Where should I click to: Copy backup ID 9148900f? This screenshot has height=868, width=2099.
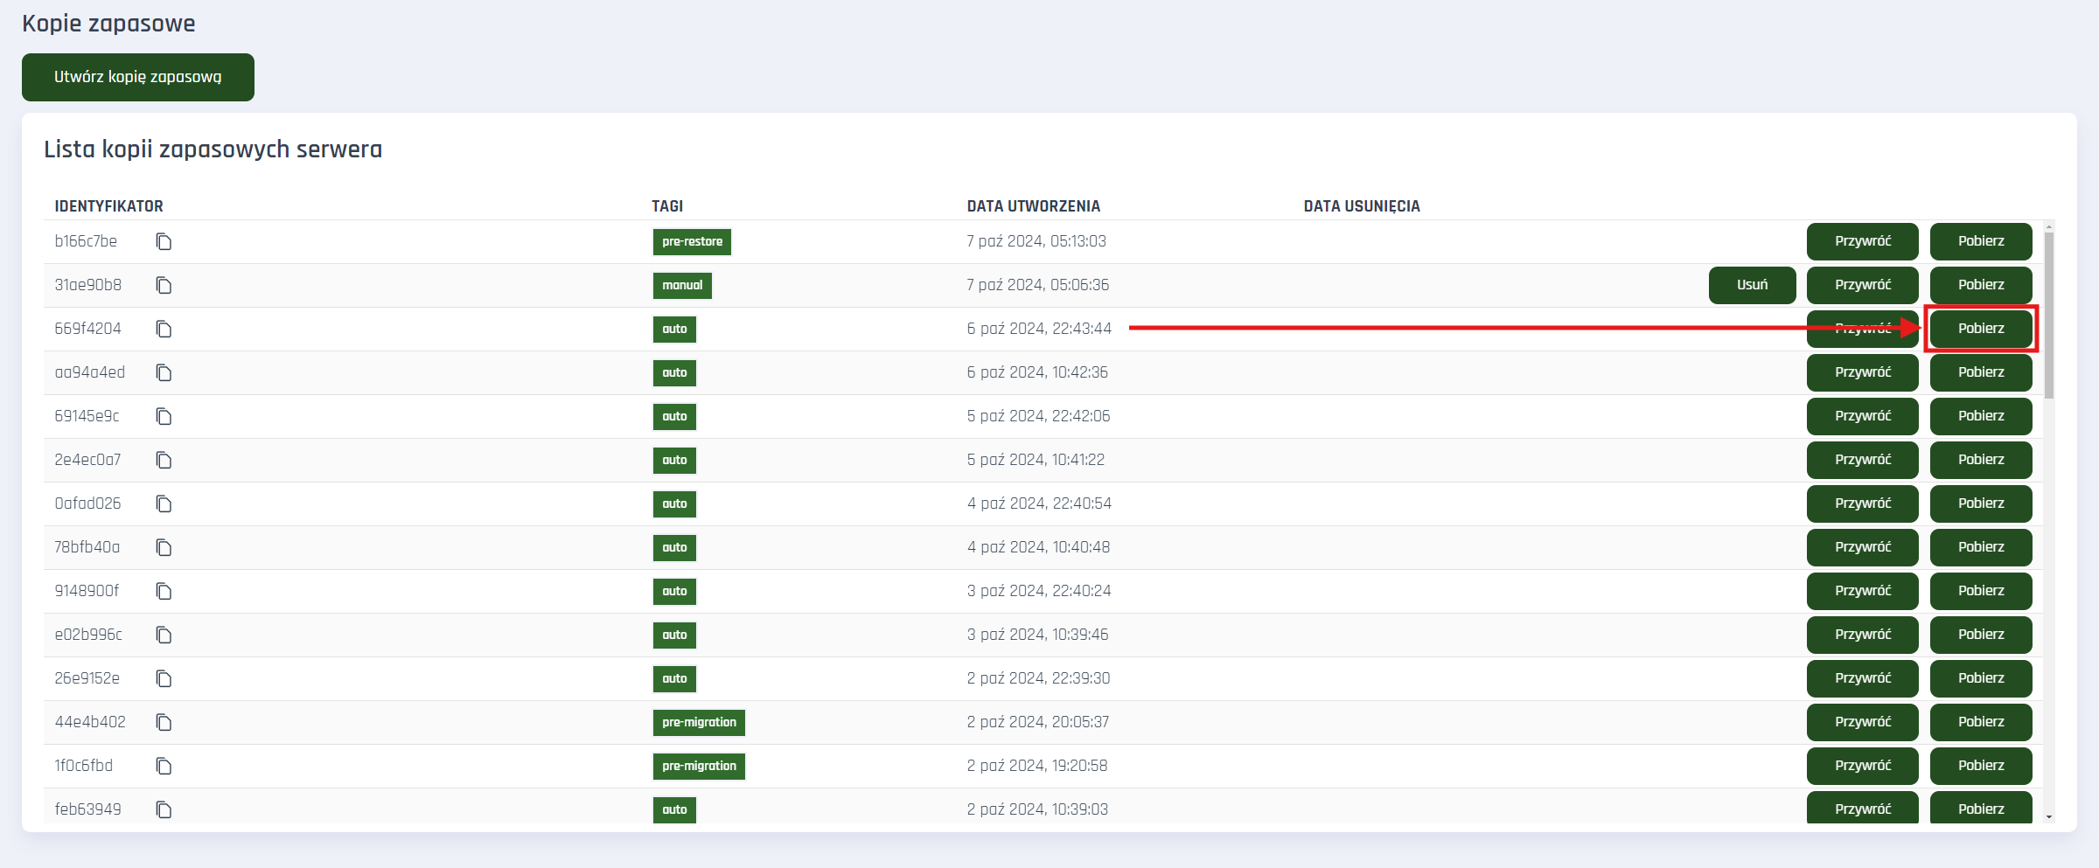click(164, 591)
